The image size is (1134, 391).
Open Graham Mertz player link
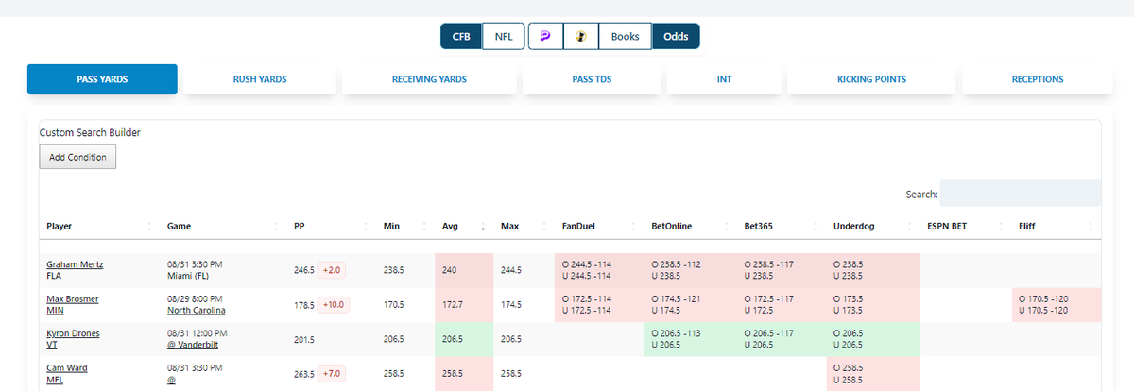[75, 265]
